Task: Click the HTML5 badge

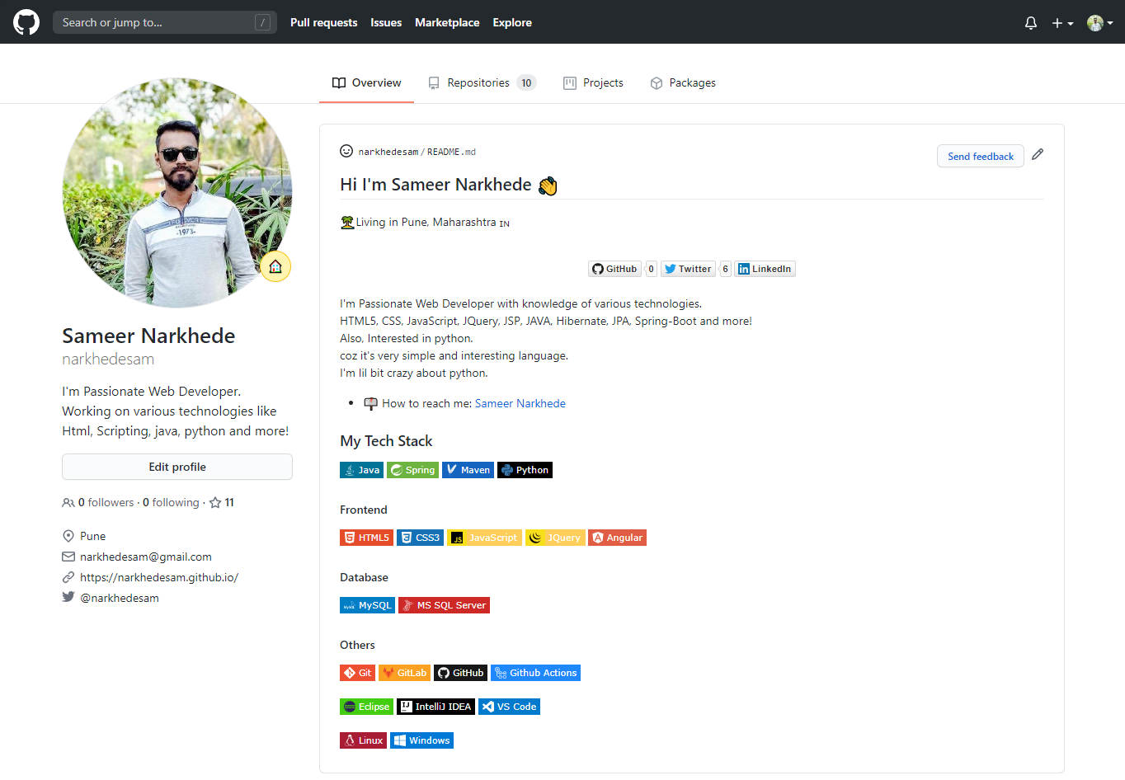Action: pos(366,538)
